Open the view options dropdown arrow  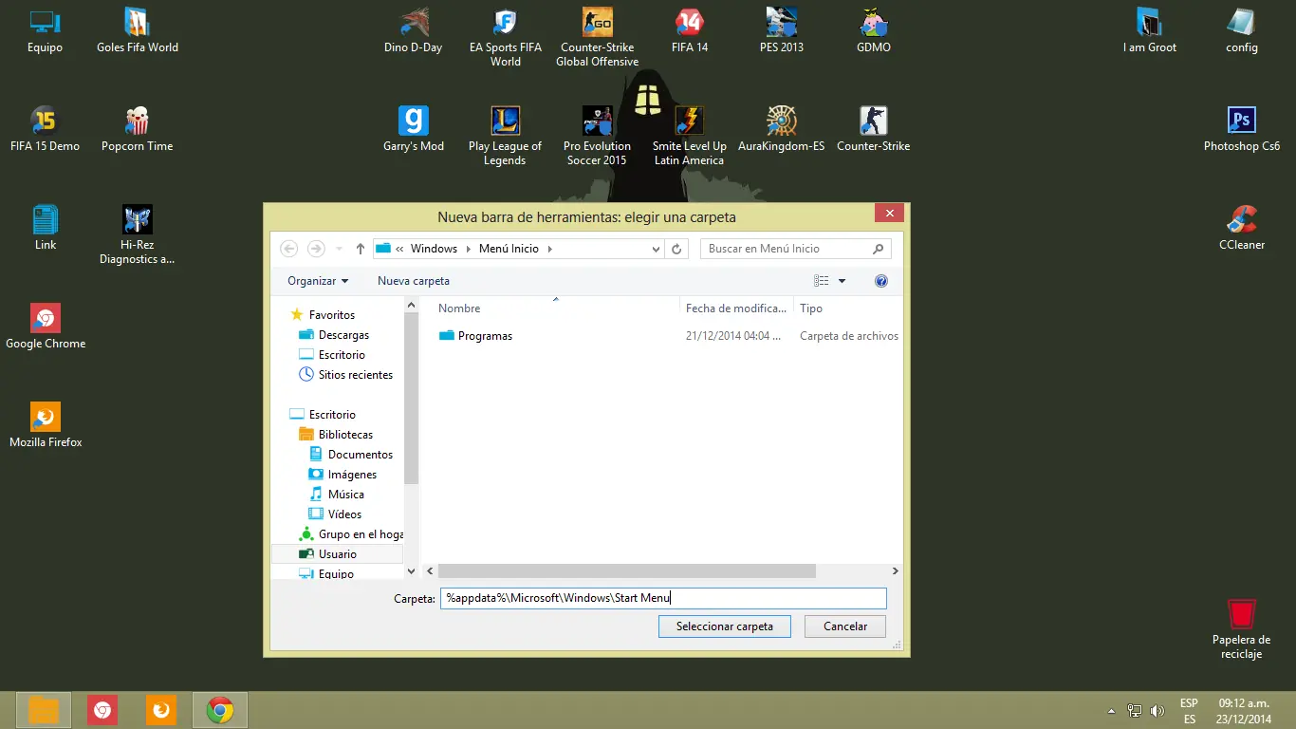842,281
